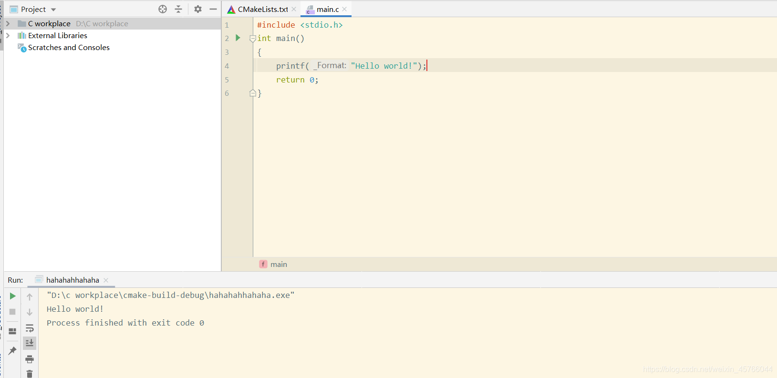
Task: Click the return 0; line
Action: (x=297, y=80)
